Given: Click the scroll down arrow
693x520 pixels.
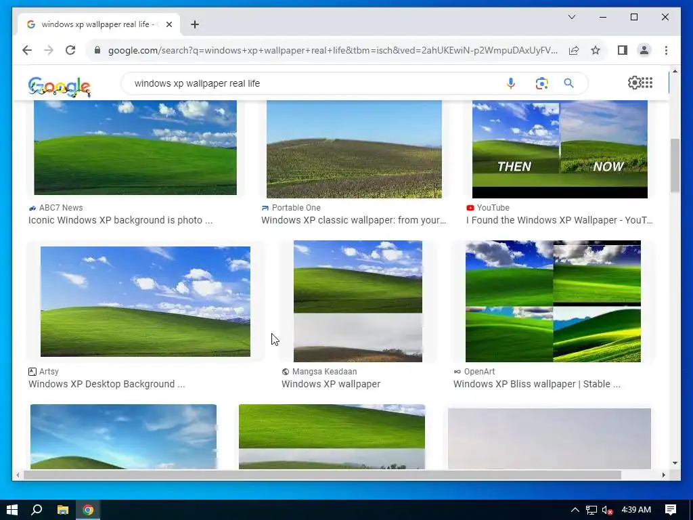Looking at the screenshot, I should coord(675,463).
